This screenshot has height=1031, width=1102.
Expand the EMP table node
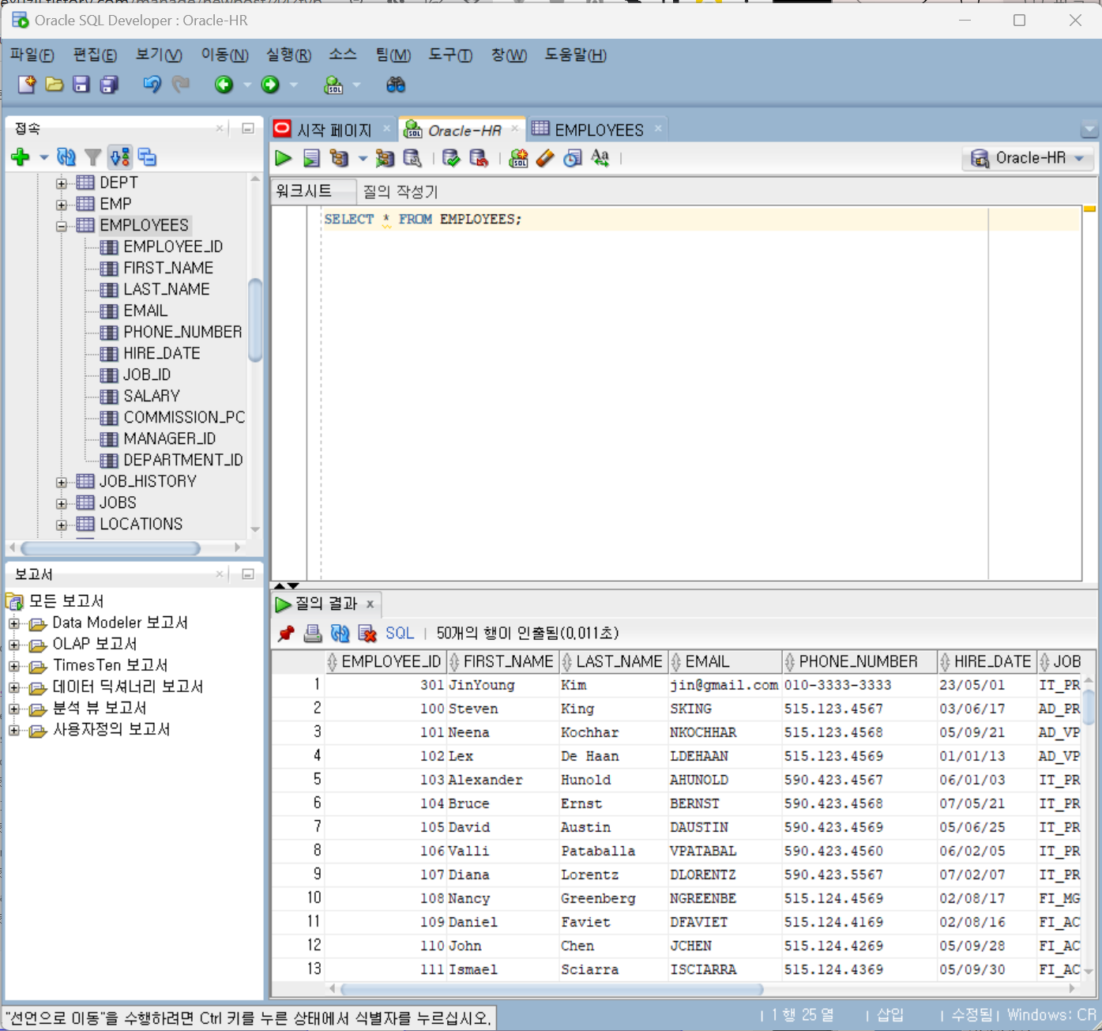61,204
